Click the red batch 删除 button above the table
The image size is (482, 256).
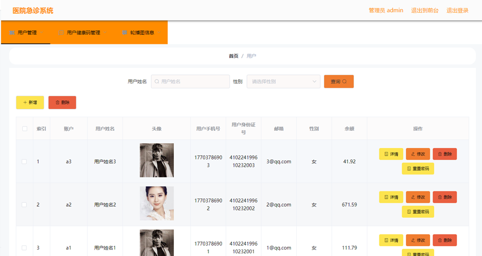pyautogui.click(x=62, y=103)
